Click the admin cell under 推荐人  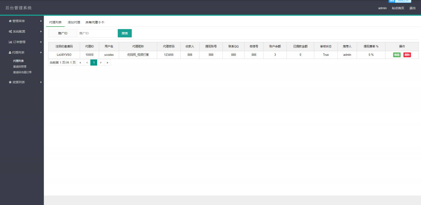tap(347, 55)
